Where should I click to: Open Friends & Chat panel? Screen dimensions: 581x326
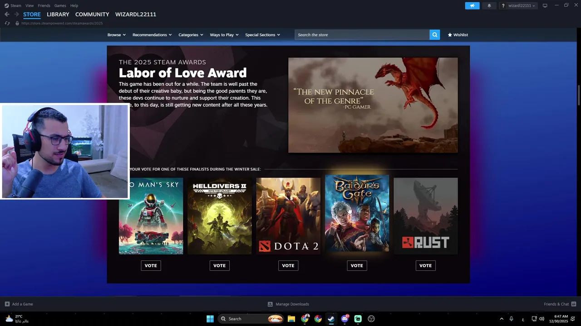pyautogui.click(x=560, y=304)
